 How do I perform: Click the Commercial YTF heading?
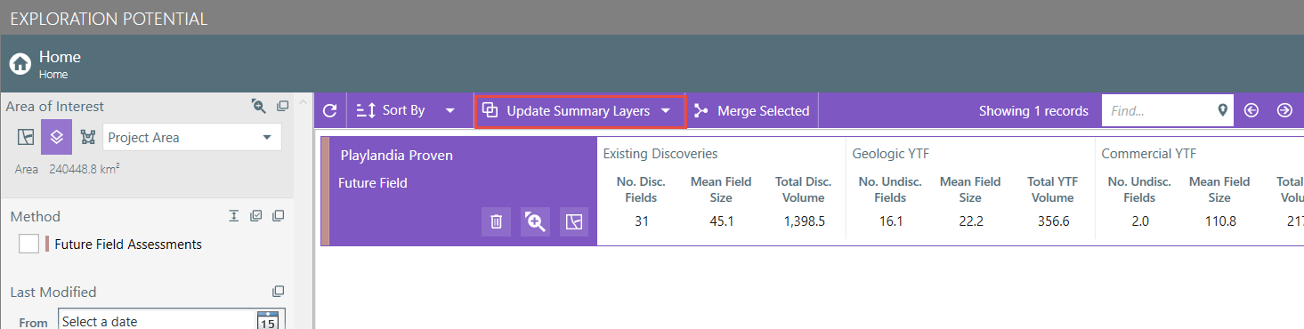point(1148,154)
